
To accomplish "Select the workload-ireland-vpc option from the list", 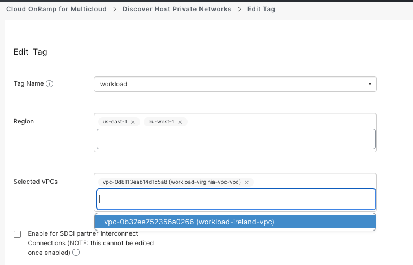I will click(189, 222).
